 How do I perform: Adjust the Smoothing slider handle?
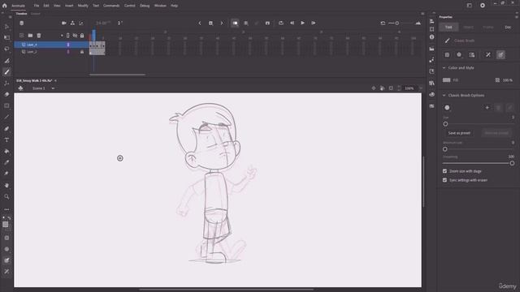[x=512, y=163]
